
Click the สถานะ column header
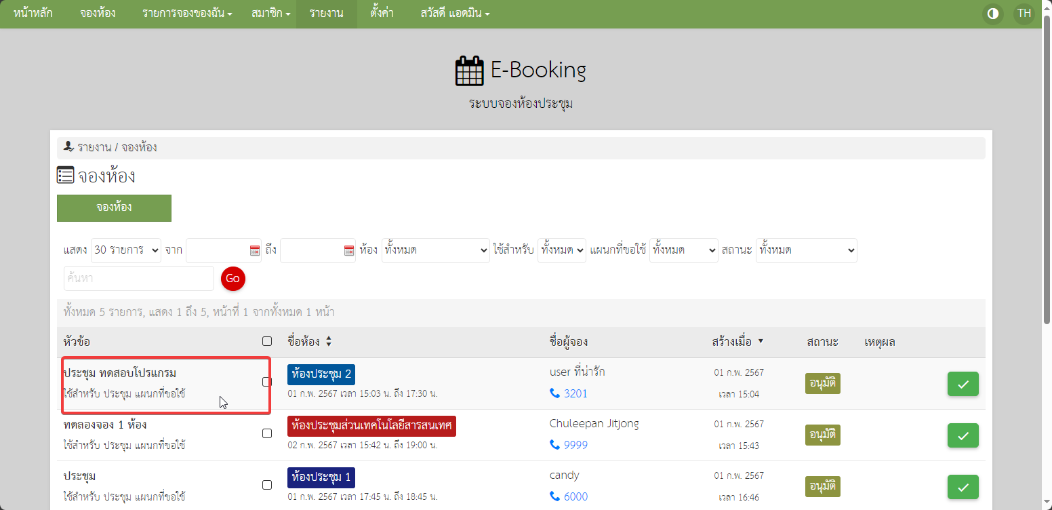(823, 342)
